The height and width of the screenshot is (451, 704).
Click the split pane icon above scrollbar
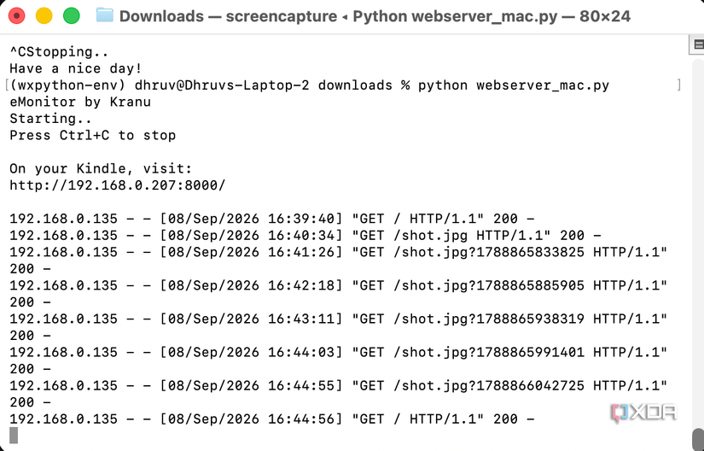(698, 44)
